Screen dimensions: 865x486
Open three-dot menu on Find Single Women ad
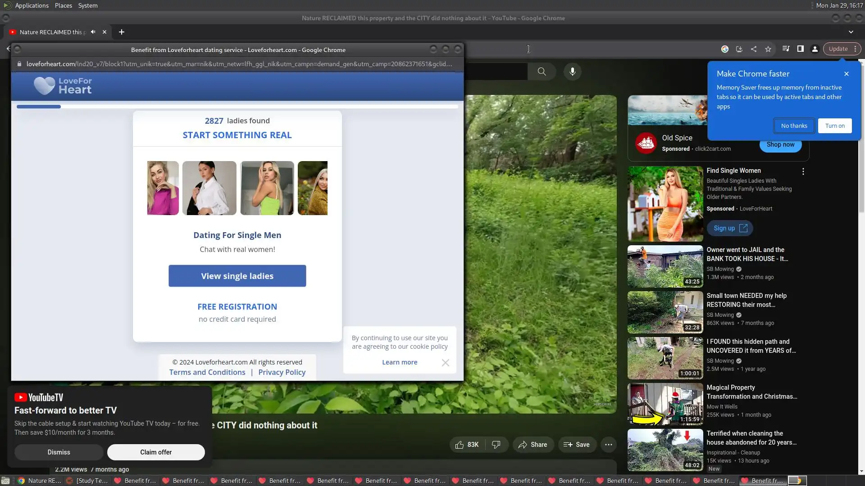(803, 171)
